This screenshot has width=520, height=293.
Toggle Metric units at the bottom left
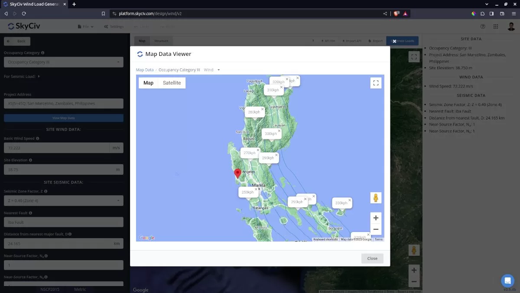click(80, 289)
